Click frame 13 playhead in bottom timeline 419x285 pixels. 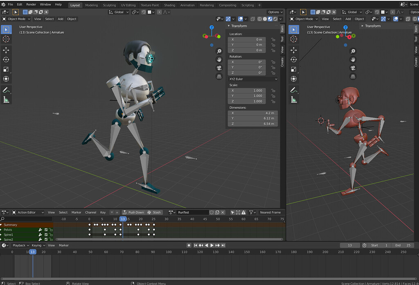click(33, 252)
